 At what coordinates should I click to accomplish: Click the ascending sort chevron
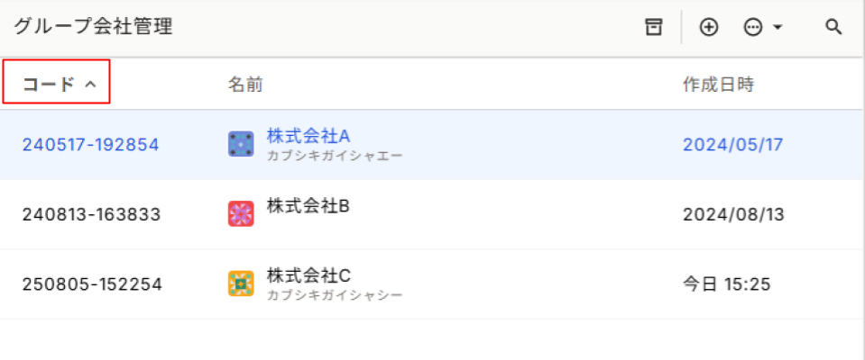click(x=90, y=85)
